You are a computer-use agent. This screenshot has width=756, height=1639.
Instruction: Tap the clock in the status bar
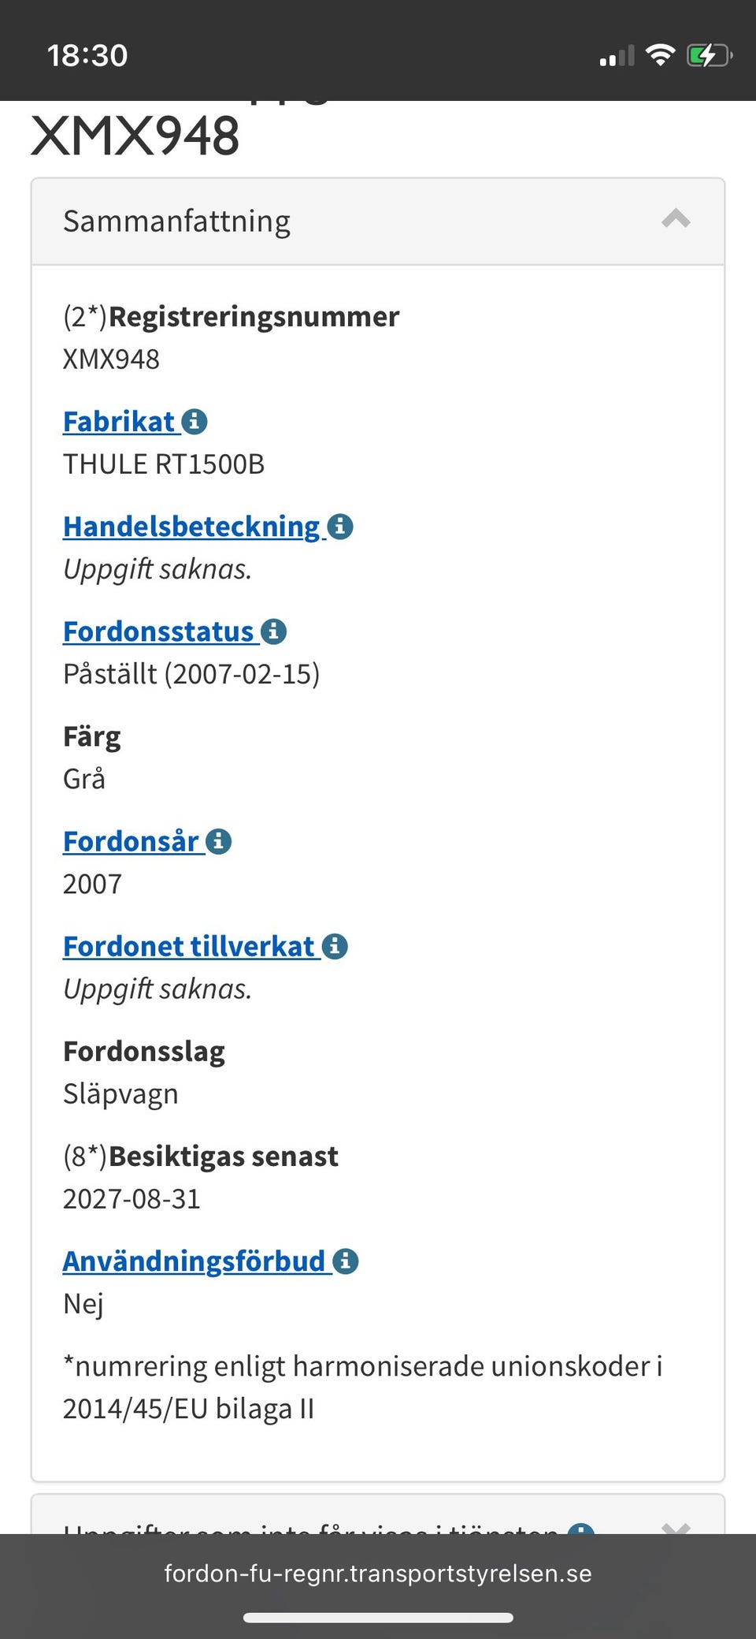click(x=87, y=53)
